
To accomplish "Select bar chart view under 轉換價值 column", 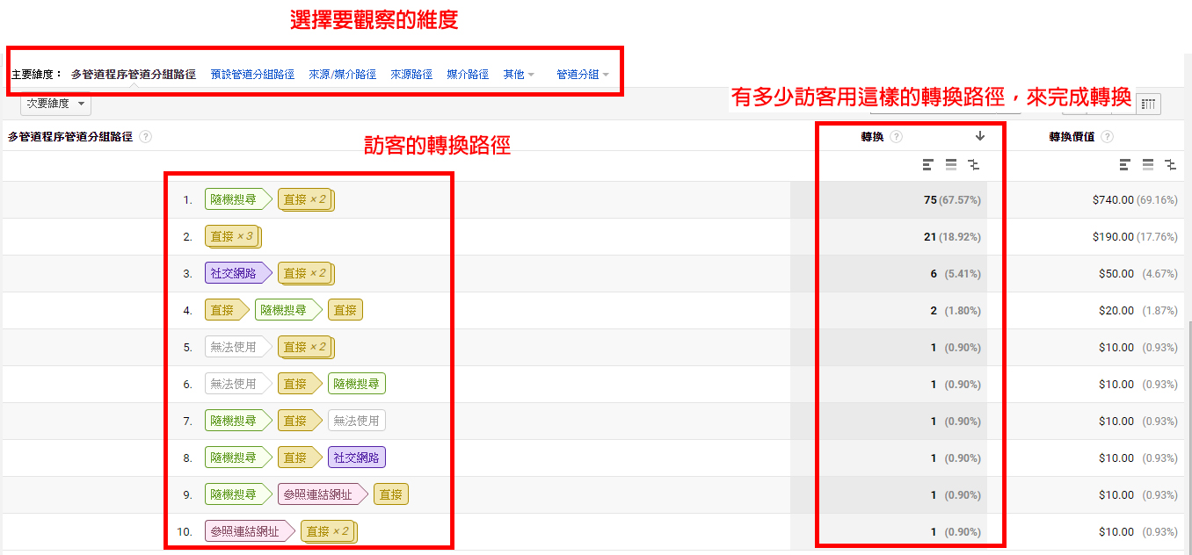I will click(x=1126, y=164).
